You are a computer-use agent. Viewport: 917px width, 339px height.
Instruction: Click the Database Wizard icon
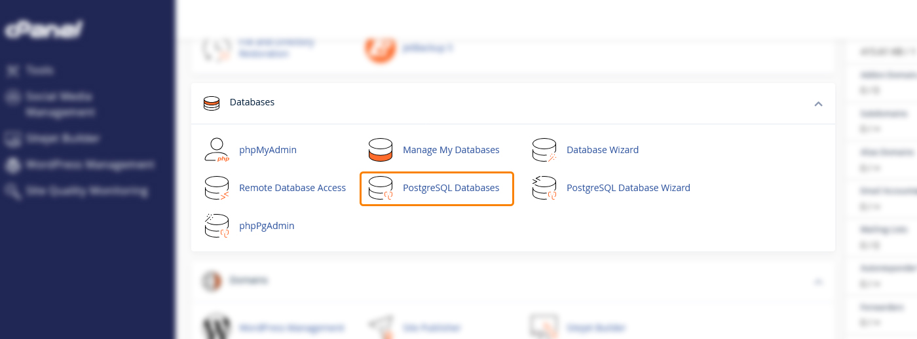click(x=544, y=150)
